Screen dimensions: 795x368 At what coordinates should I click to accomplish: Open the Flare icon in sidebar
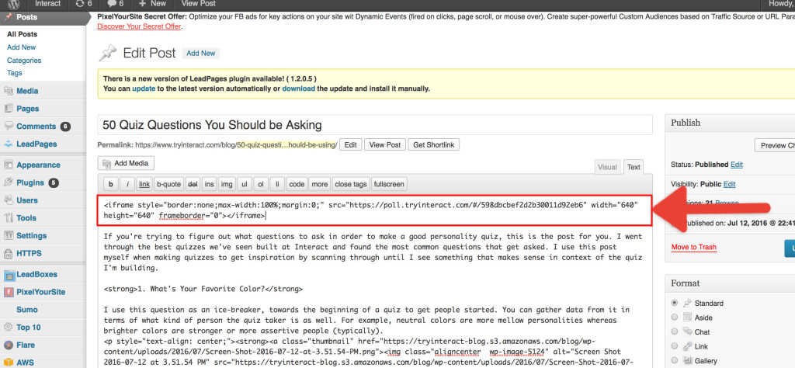coord(9,345)
